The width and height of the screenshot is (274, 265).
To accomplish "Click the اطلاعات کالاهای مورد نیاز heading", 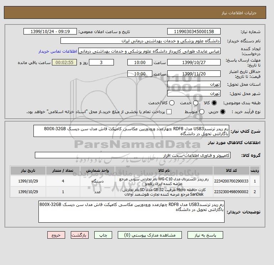I will coord(234,143).
